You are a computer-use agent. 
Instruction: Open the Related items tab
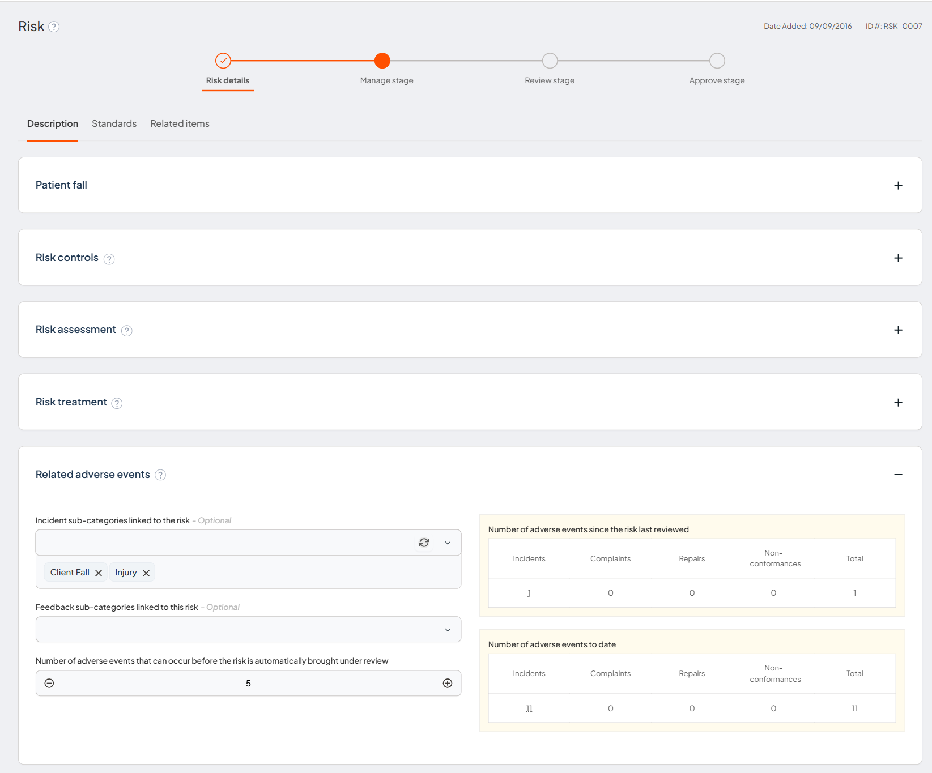pyautogui.click(x=180, y=123)
